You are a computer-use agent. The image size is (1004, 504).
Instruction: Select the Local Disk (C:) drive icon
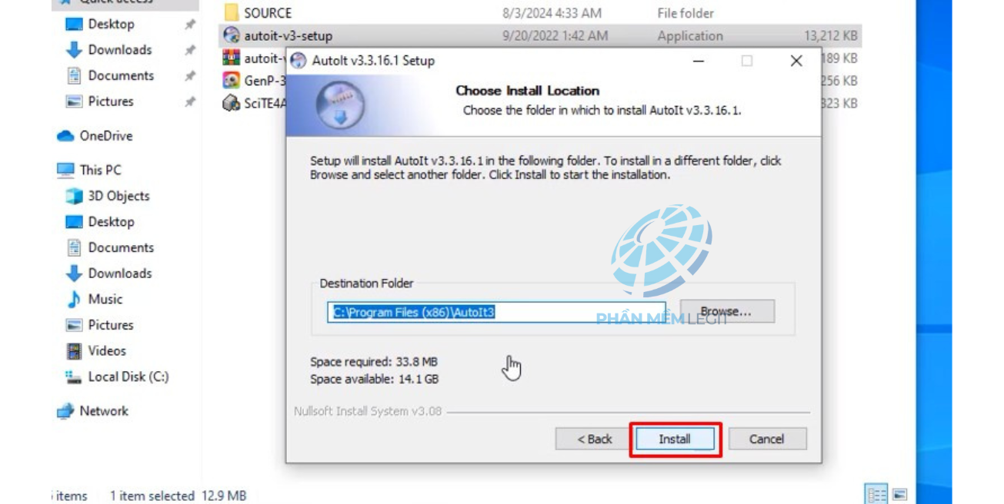74,377
